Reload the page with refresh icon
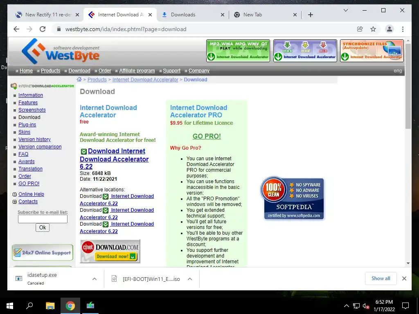The height and width of the screenshot is (314, 419). (43, 29)
